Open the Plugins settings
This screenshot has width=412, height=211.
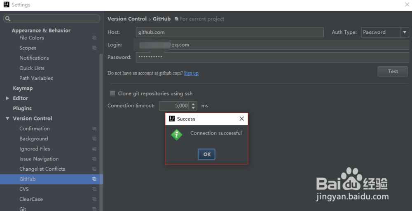coord(22,109)
